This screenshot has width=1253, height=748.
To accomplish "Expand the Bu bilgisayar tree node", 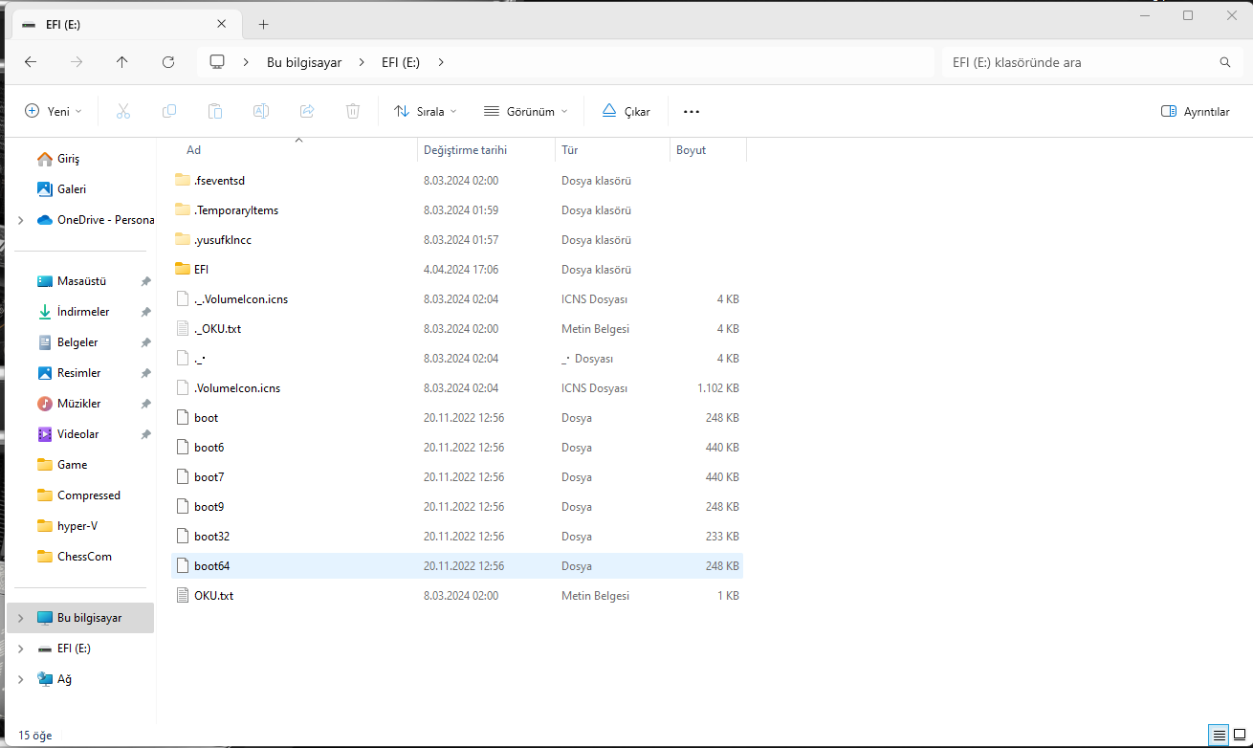I will click(x=21, y=618).
